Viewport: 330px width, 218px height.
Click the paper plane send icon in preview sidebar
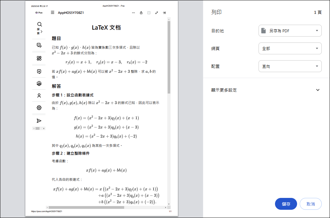click(x=39, y=121)
